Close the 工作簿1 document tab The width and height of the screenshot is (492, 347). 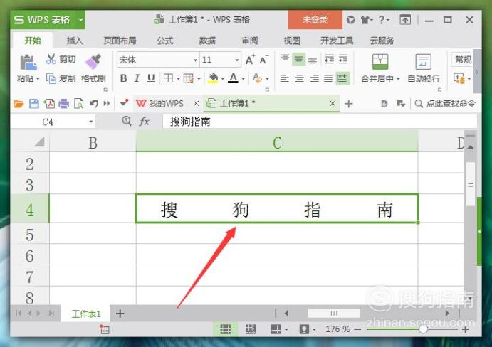pos(333,103)
